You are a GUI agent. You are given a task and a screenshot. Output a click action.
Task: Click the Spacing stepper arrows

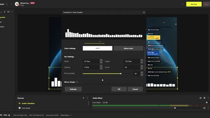point(101,67)
